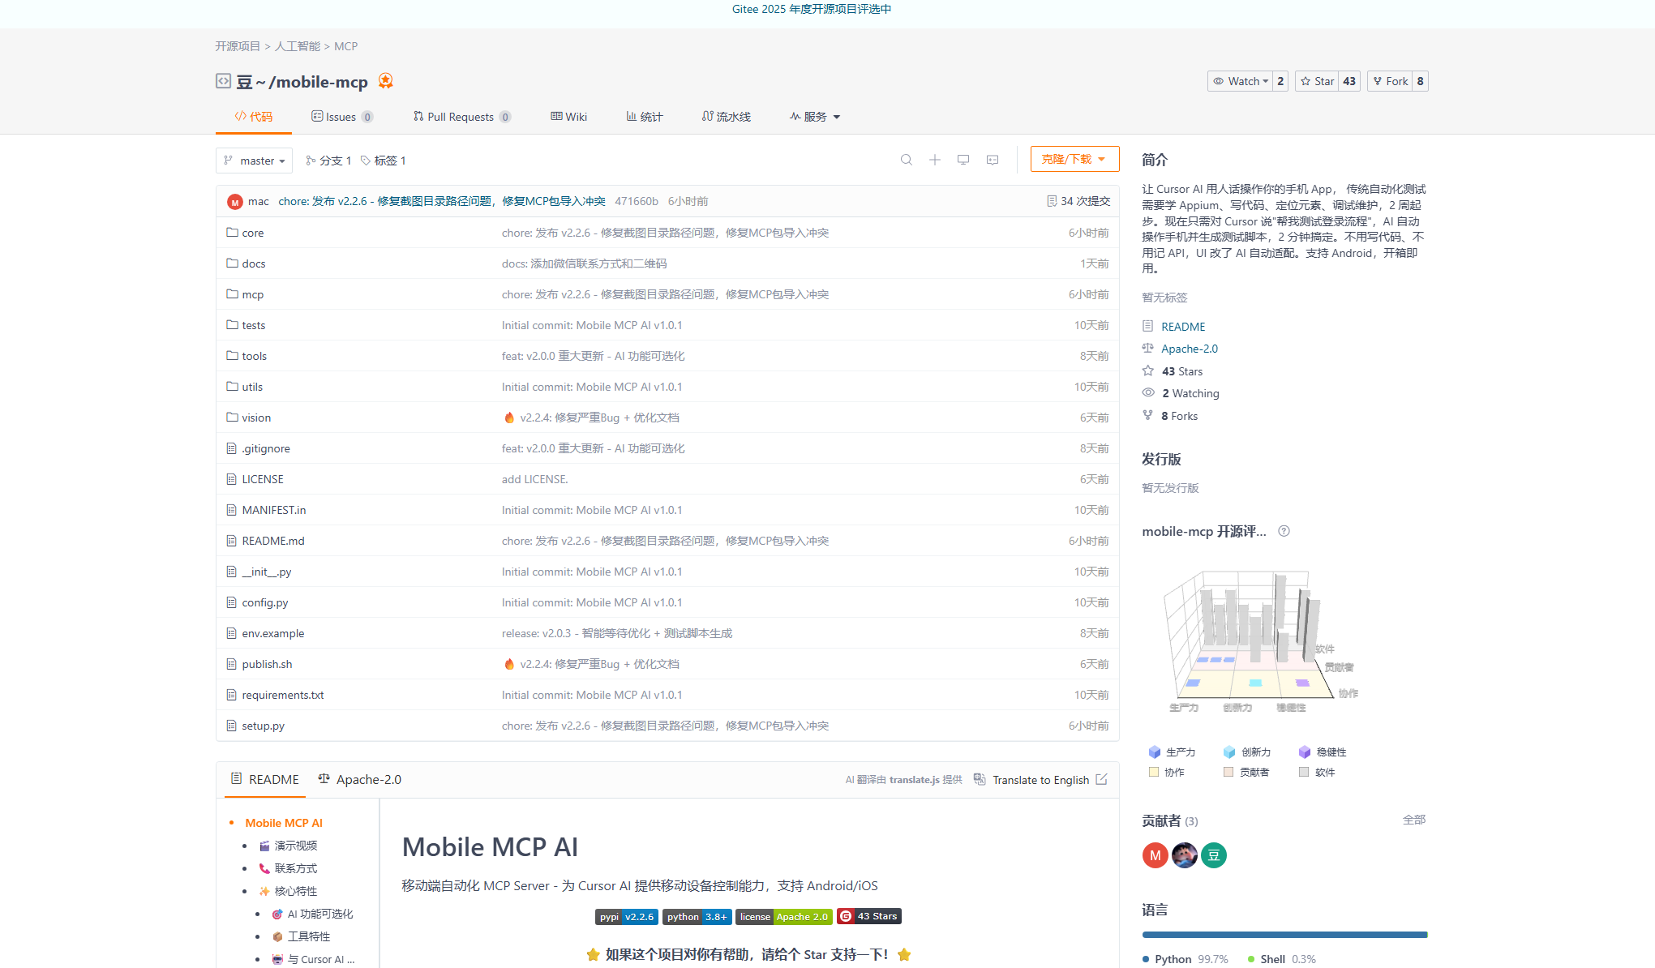Expand the 服务 menu
Screen dimensions: 1655x968
[815, 117]
